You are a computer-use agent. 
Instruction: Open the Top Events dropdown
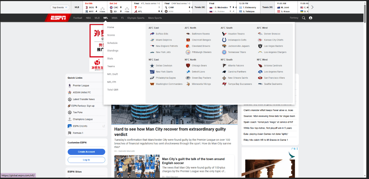click(x=60, y=7)
